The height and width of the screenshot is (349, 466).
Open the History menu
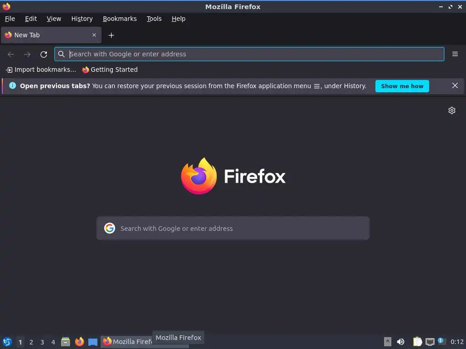82,19
